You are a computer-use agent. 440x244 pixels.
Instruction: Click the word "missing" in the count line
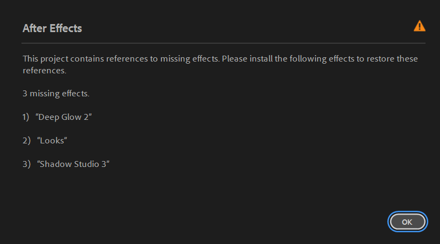click(45, 94)
